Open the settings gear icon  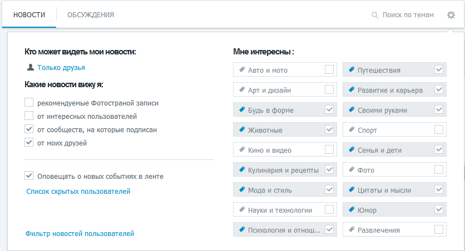click(x=451, y=15)
